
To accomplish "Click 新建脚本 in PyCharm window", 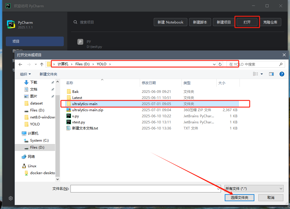I will tap(200, 22).
